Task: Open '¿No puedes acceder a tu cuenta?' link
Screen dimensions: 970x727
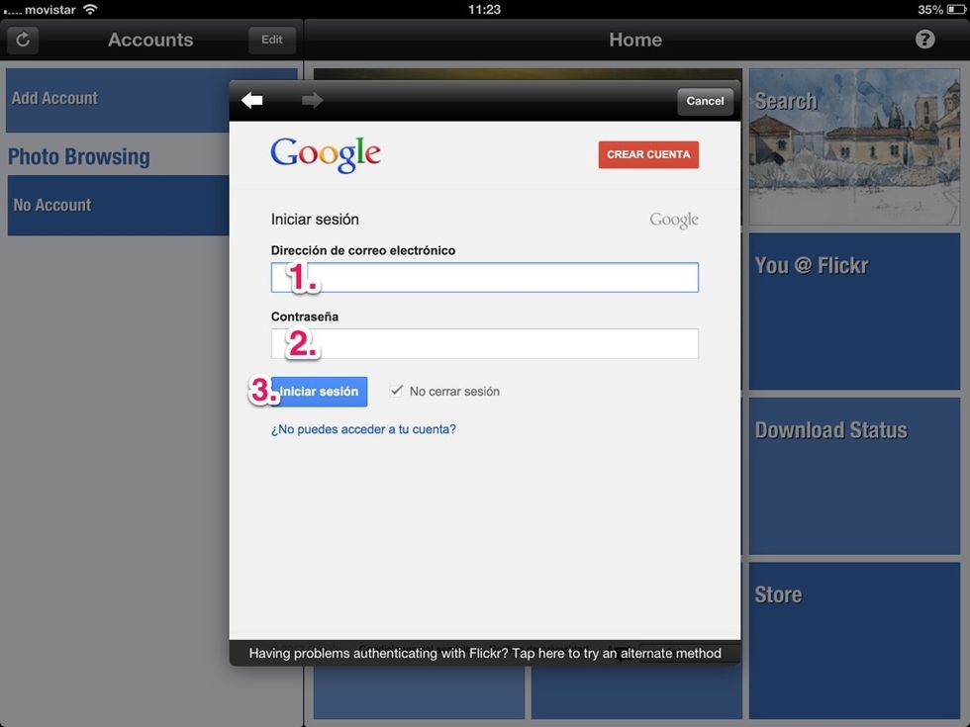Action: point(363,429)
